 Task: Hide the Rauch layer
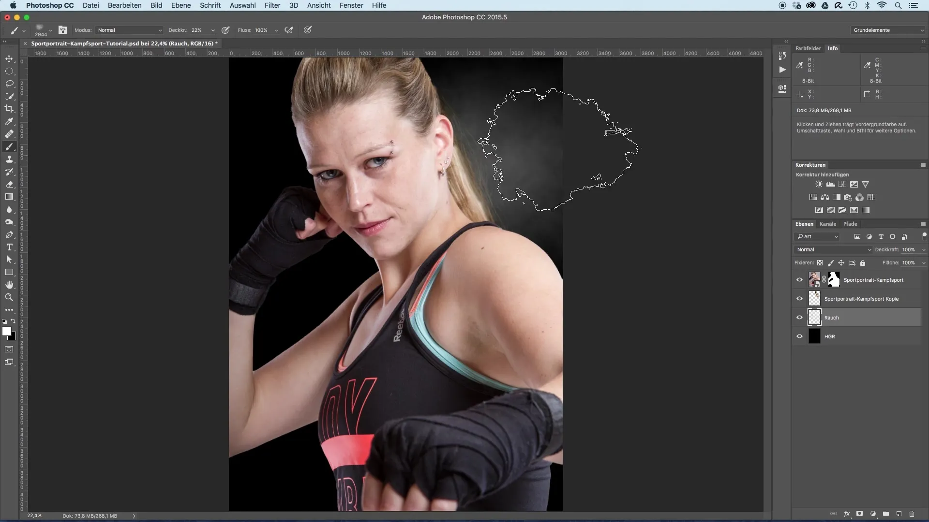click(799, 318)
